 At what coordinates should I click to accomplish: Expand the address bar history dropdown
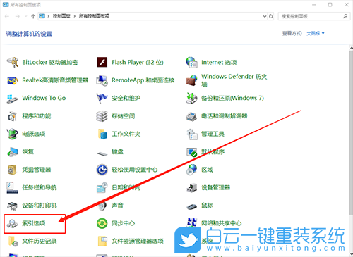pyautogui.click(x=265, y=16)
